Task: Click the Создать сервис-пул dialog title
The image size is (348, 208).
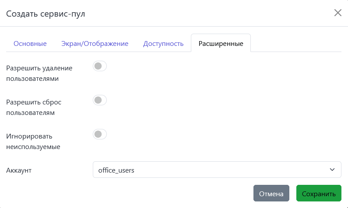Action: pyautogui.click(x=46, y=14)
